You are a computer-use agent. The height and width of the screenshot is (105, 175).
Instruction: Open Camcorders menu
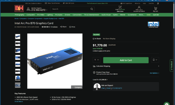[77, 15]
